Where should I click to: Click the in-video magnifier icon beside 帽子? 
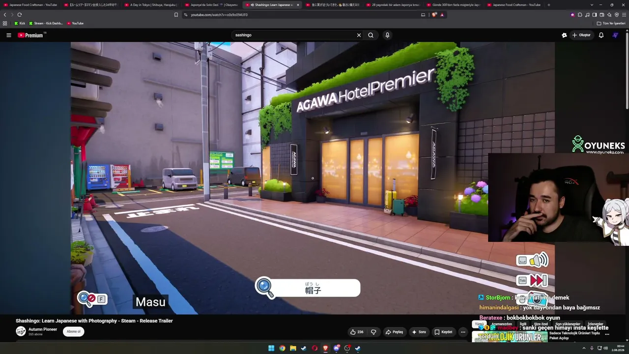(264, 287)
